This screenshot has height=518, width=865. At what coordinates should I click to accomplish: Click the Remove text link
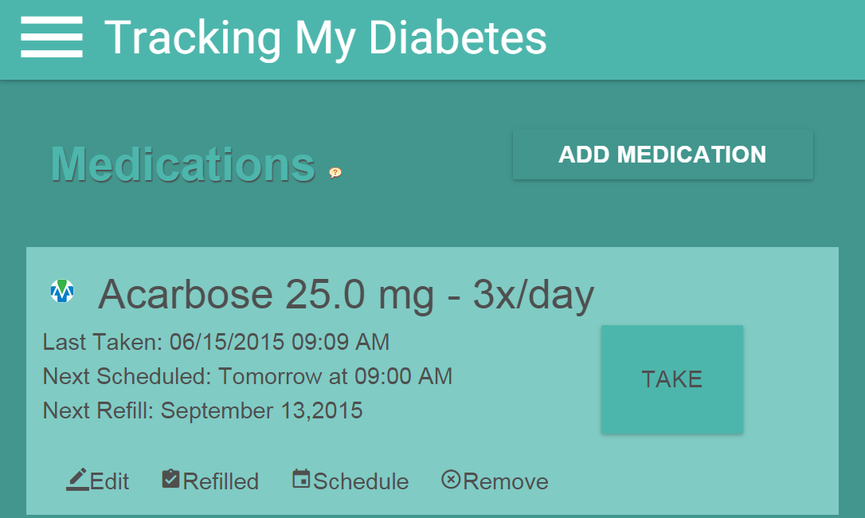tap(506, 481)
